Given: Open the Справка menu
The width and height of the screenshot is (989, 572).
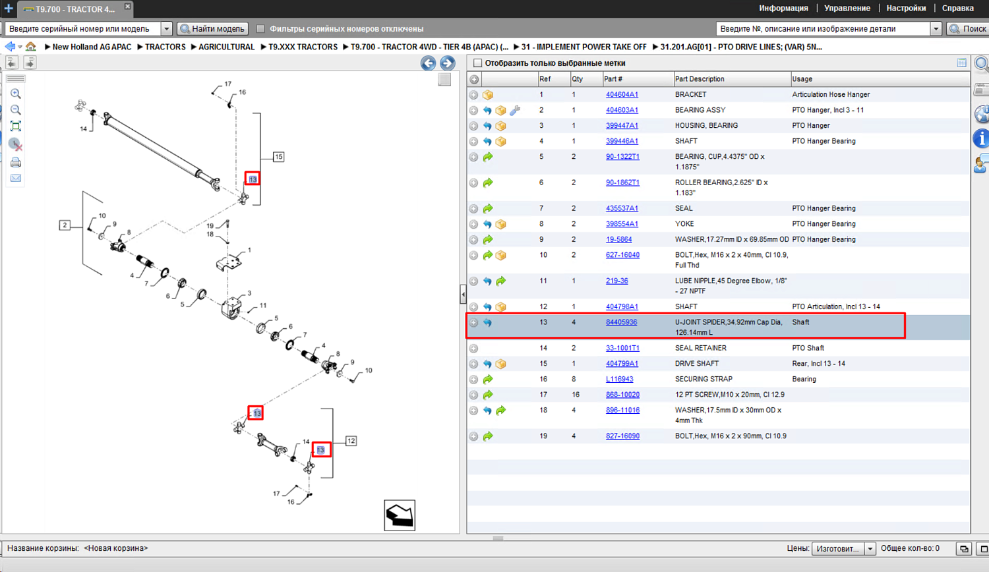Looking at the screenshot, I should click(x=958, y=9).
